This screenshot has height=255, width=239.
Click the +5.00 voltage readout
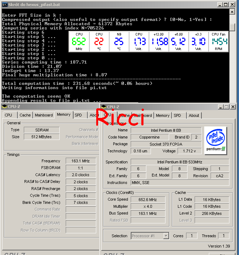(179, 42)
